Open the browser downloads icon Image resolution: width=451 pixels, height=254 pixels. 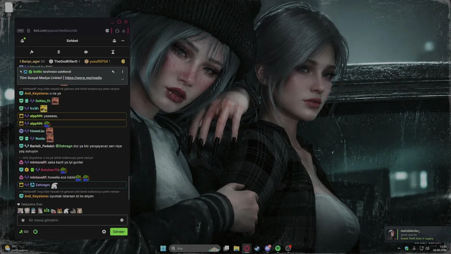(x=124, y=31)
